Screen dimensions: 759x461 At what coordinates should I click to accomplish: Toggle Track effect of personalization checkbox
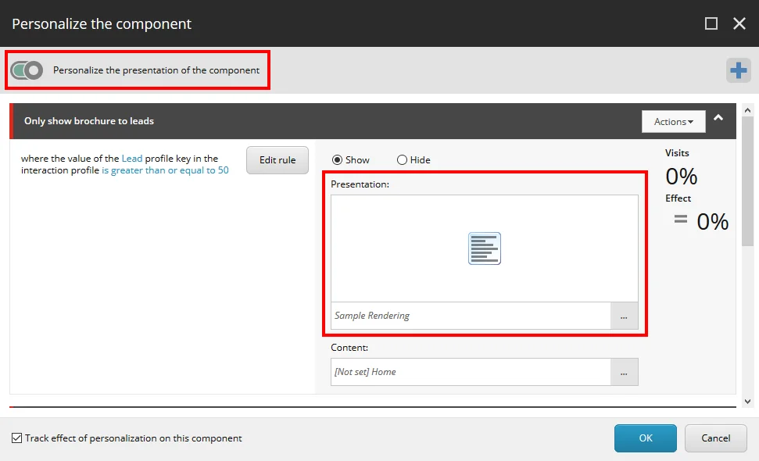(x=17, y=438)
